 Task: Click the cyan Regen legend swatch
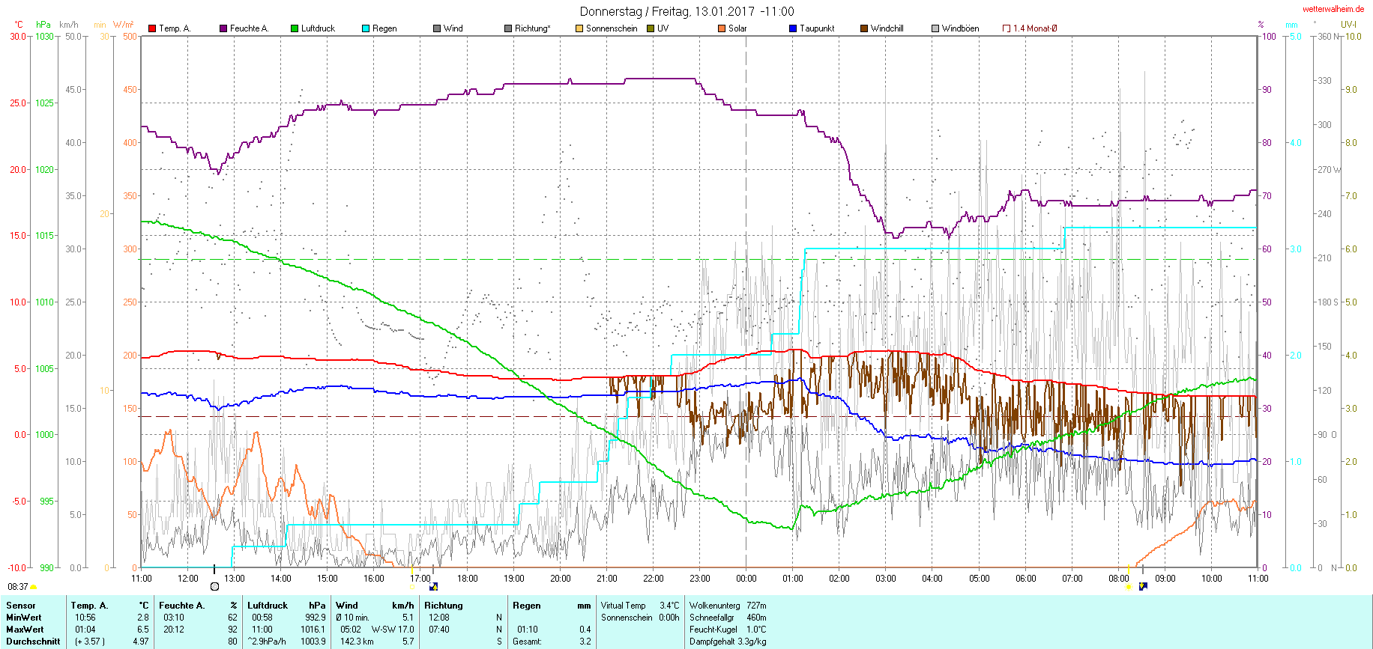(x=366, y=28)
